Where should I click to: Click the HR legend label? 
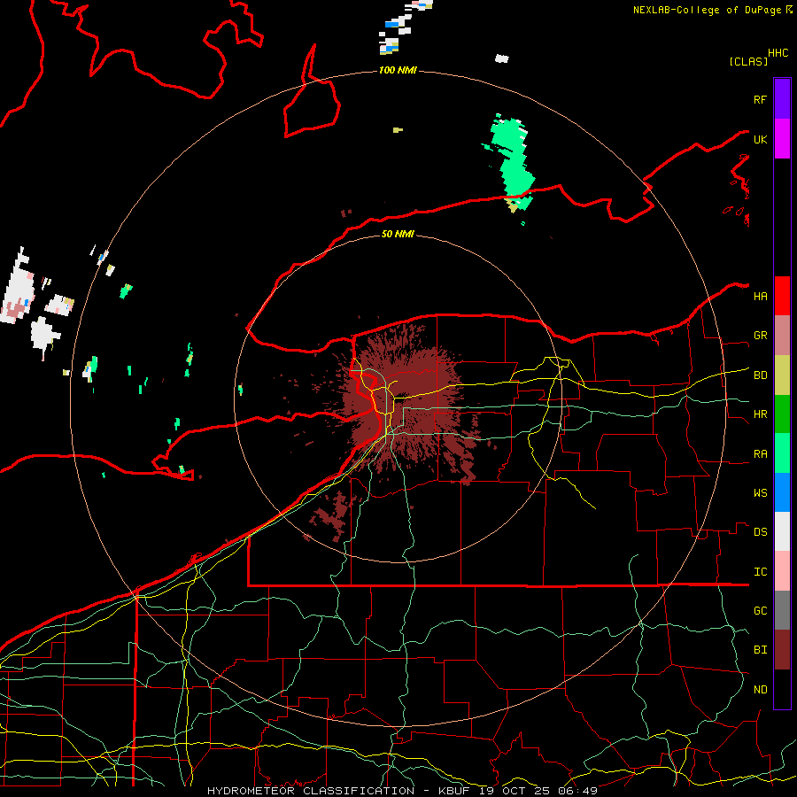click(x=760, y=414)
